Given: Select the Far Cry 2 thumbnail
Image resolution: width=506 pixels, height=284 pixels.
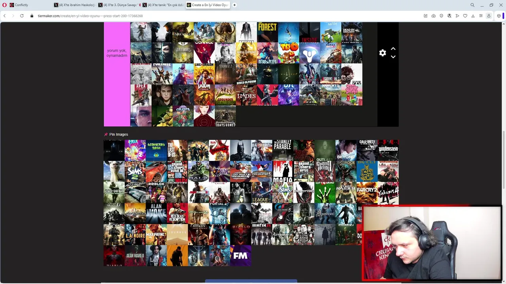Looking at the screenshot, I should (x=367, y=192).
